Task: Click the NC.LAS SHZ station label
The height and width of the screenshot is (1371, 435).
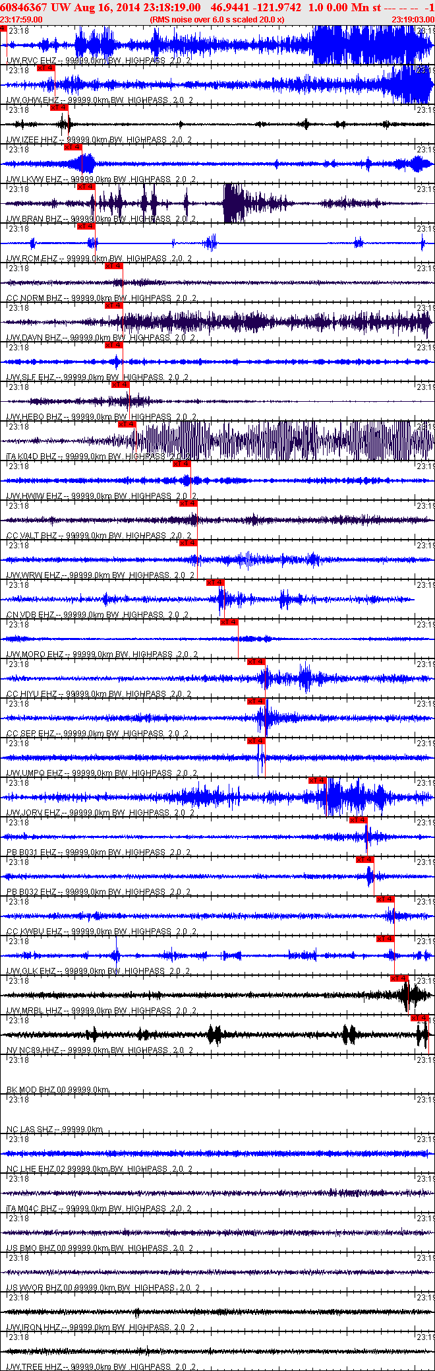Action: 30,1130
